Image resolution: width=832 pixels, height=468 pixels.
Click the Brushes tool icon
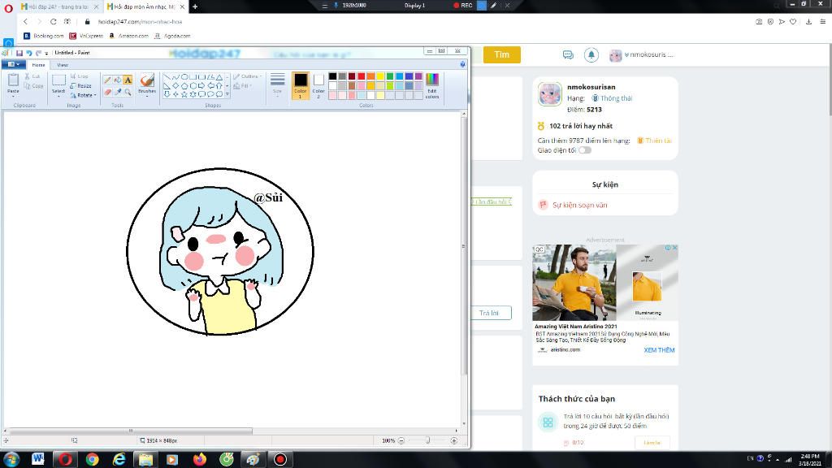[x=147, y=80]
